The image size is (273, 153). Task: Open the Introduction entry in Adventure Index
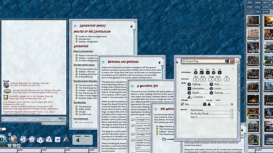coord(84,39)
